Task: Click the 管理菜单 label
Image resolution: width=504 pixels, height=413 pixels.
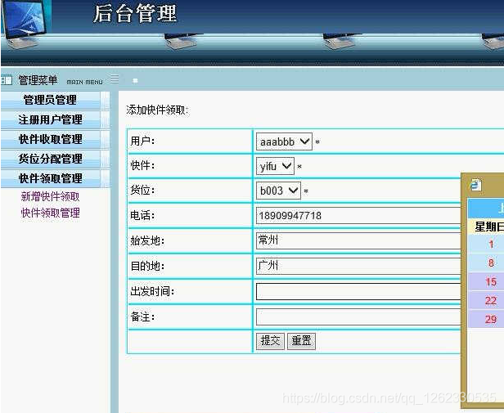Action: click(x=38, y=80)
